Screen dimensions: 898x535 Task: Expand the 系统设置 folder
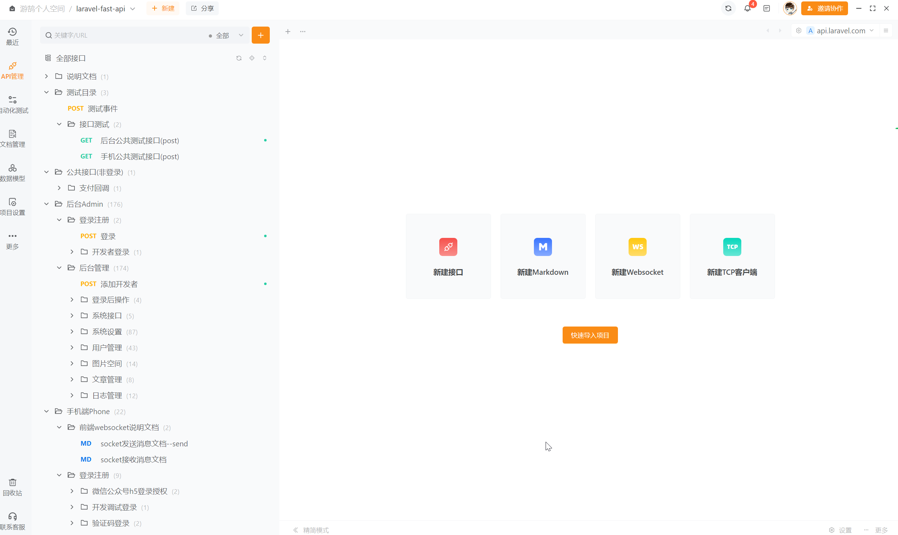click(72, 331)
